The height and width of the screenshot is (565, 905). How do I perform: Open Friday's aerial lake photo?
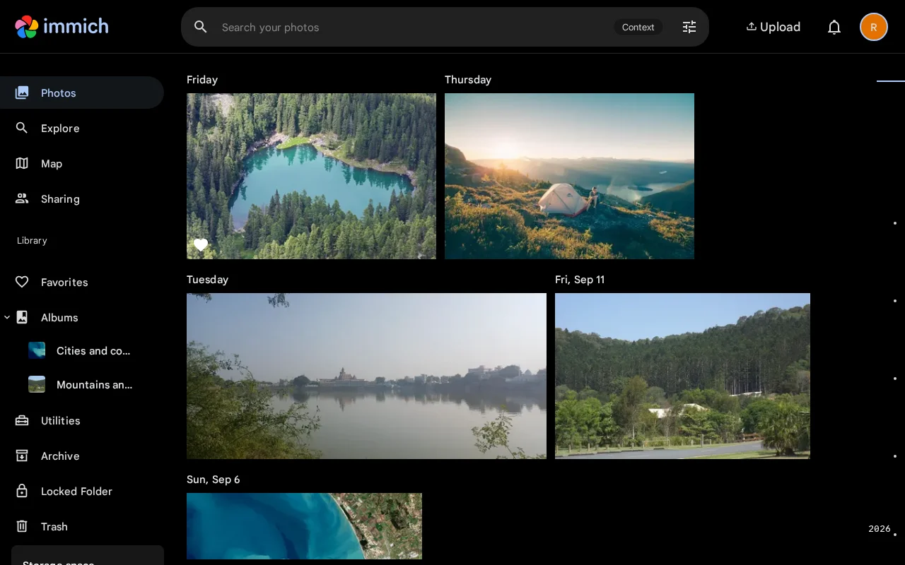(311, 176)
